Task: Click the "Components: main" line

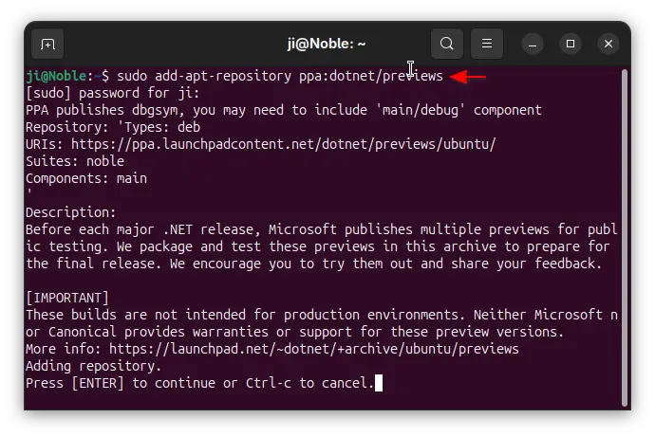Action: 86,178
